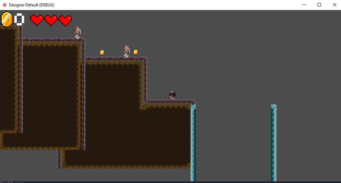Maximize the Designer Default window
Viewport: 341px width, 183px height.
tap(319, 5)
